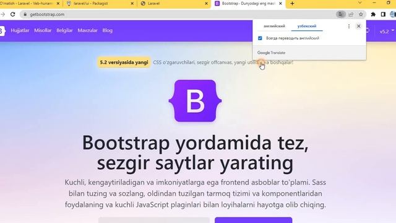The height and width of the screenshot is (223, 396).
Task: Open a new browser tab
Action: 292,4
